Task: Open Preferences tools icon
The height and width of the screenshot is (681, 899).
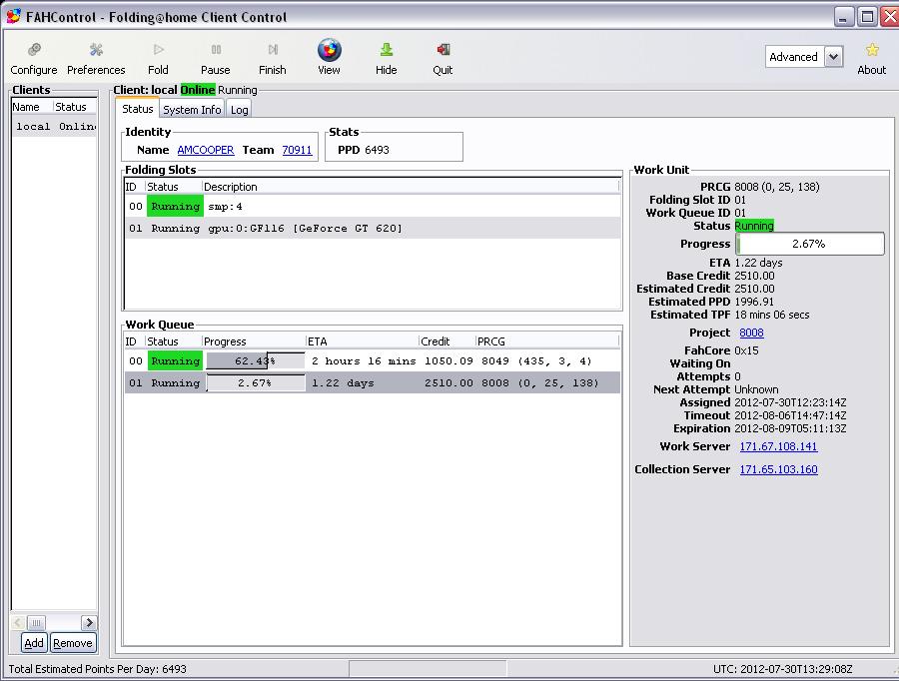Action: [96, 50]
